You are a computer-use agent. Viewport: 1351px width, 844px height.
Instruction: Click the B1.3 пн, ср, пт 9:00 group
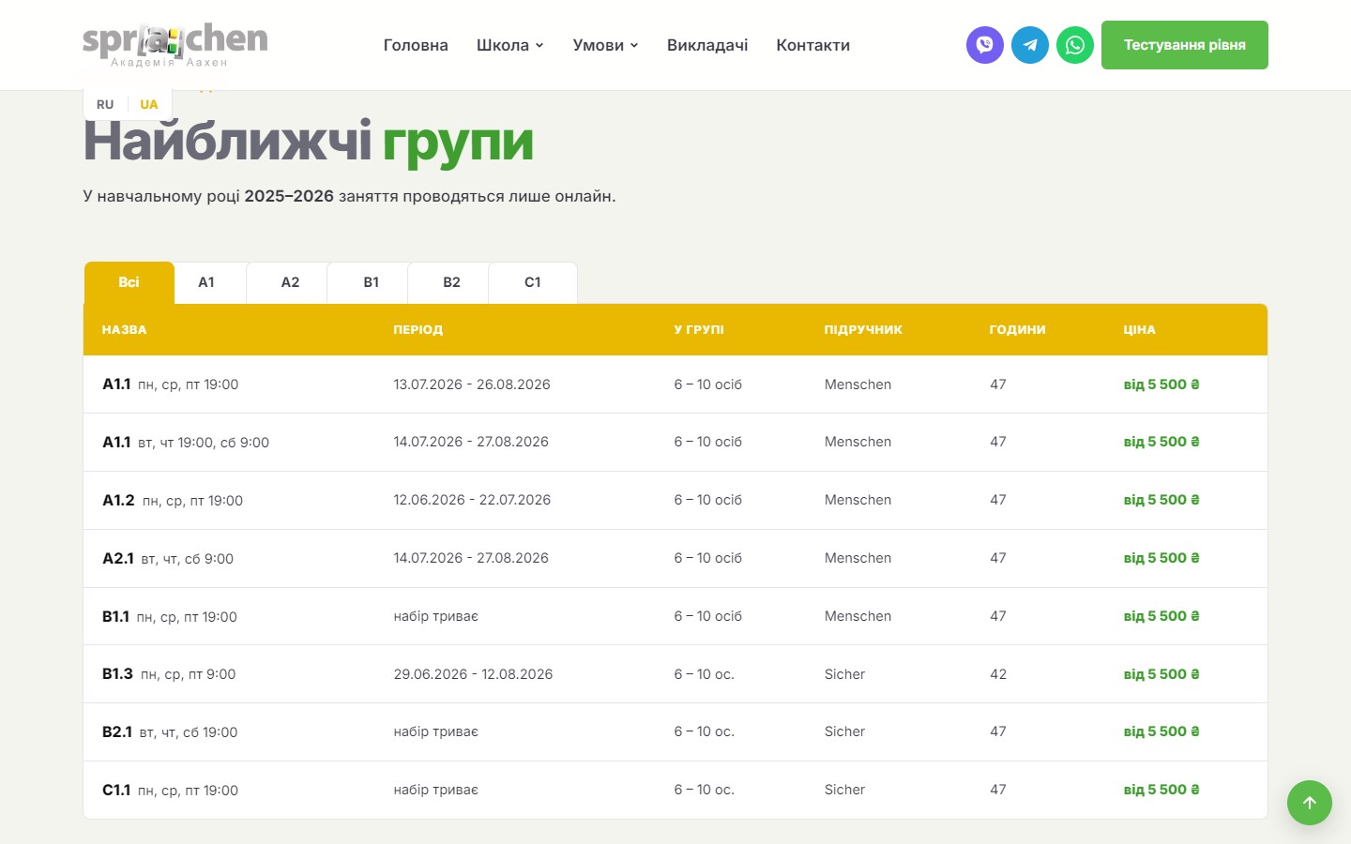[169, 674]
